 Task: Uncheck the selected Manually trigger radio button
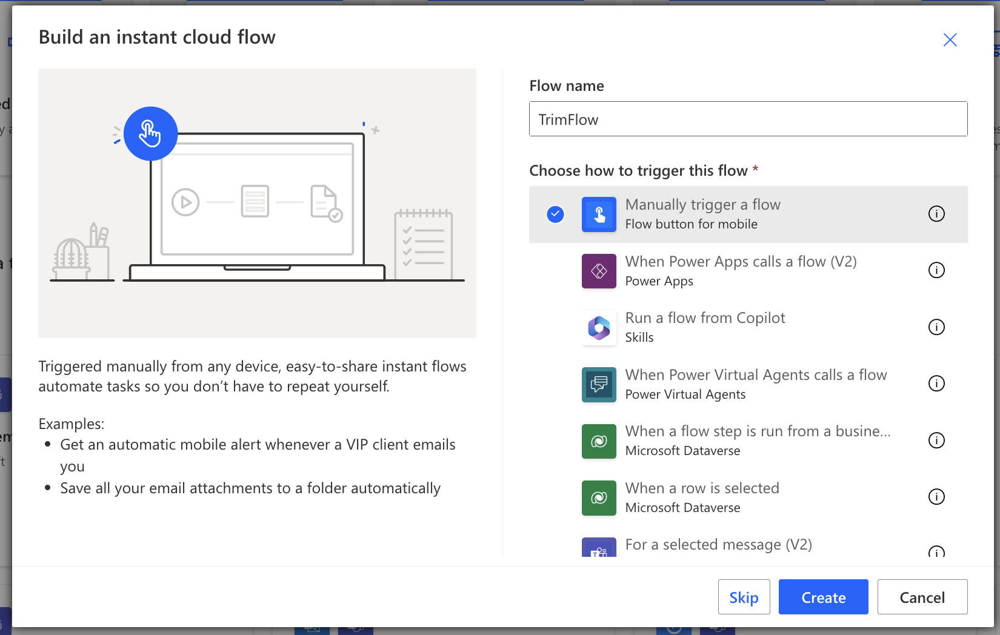point(555,214)
